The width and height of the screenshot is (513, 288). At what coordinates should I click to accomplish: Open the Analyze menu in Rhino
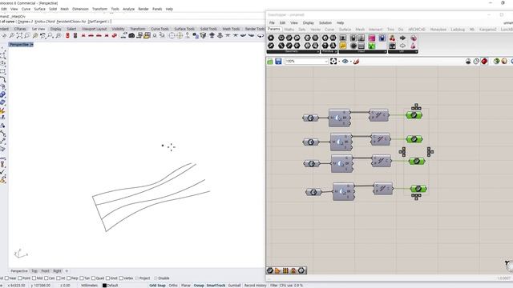[128, 9]
